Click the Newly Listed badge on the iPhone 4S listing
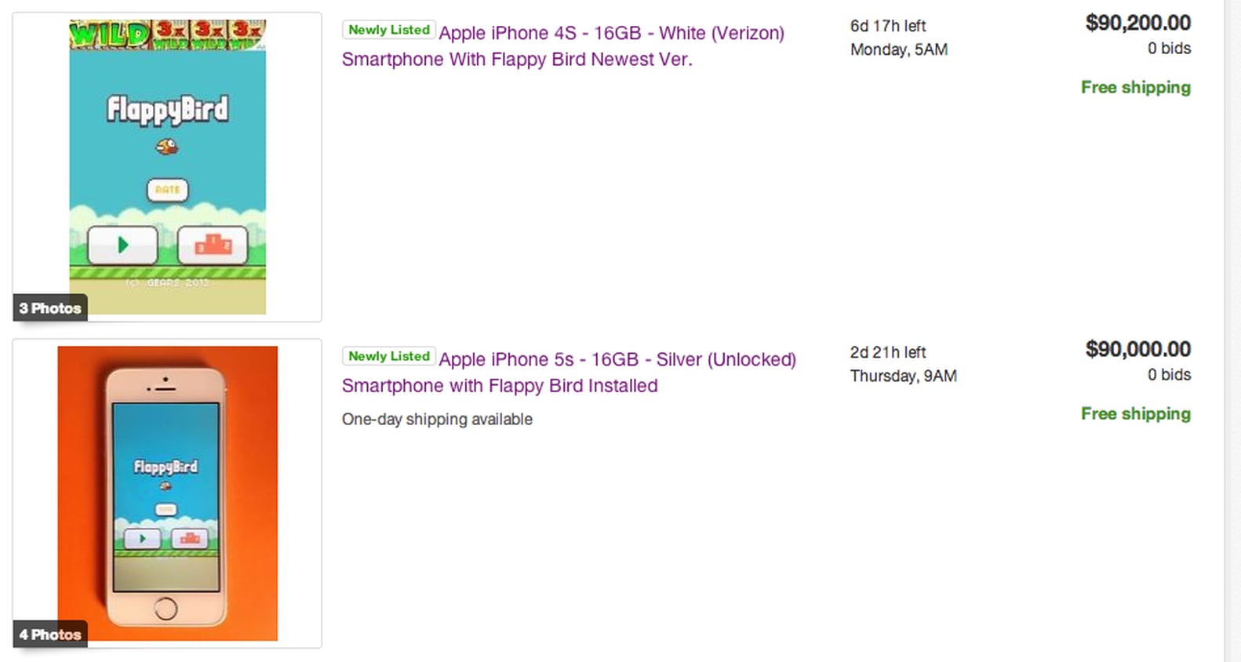The width and height of the screenshot is (1241, 662). coord(388,29)
